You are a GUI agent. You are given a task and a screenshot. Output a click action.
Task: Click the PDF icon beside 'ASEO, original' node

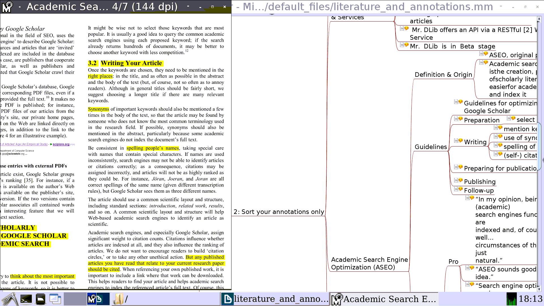pyautogui.click(x=481, y=54)
